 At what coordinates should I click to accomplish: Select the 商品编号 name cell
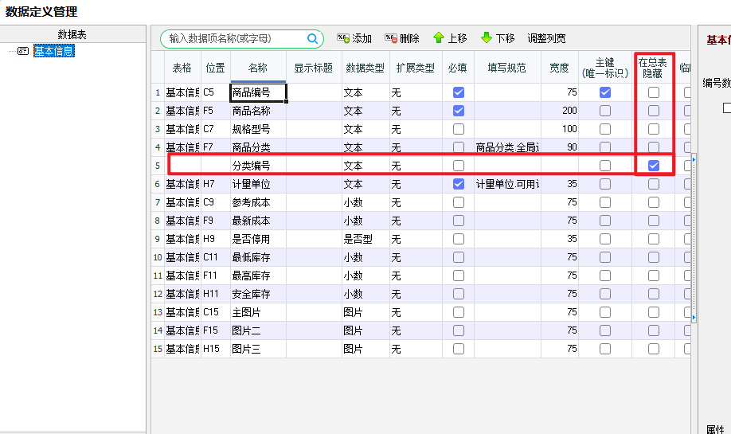tap(258, 92)
